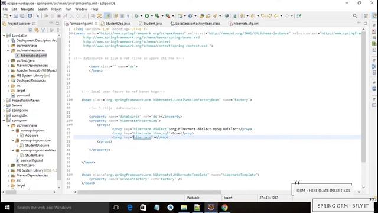
Task: Expand the ProjectWithMaven project
Action: (4, 101)
